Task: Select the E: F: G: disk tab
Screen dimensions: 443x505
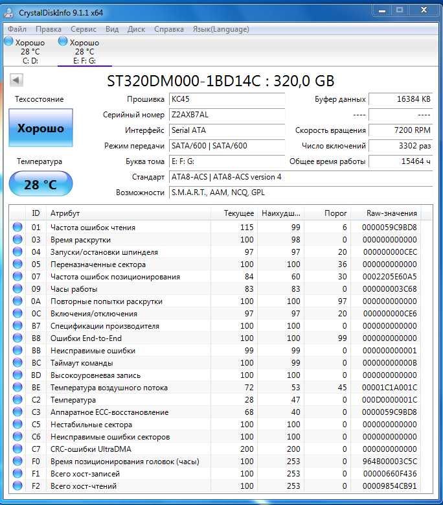Action: point(84,51)
